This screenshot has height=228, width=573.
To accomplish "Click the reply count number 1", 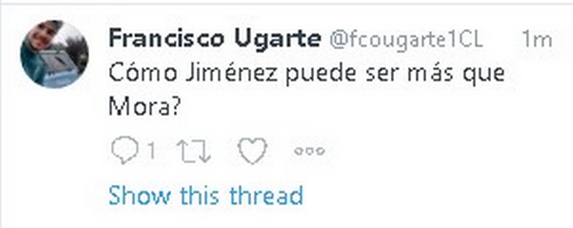I will coord(151,151).
